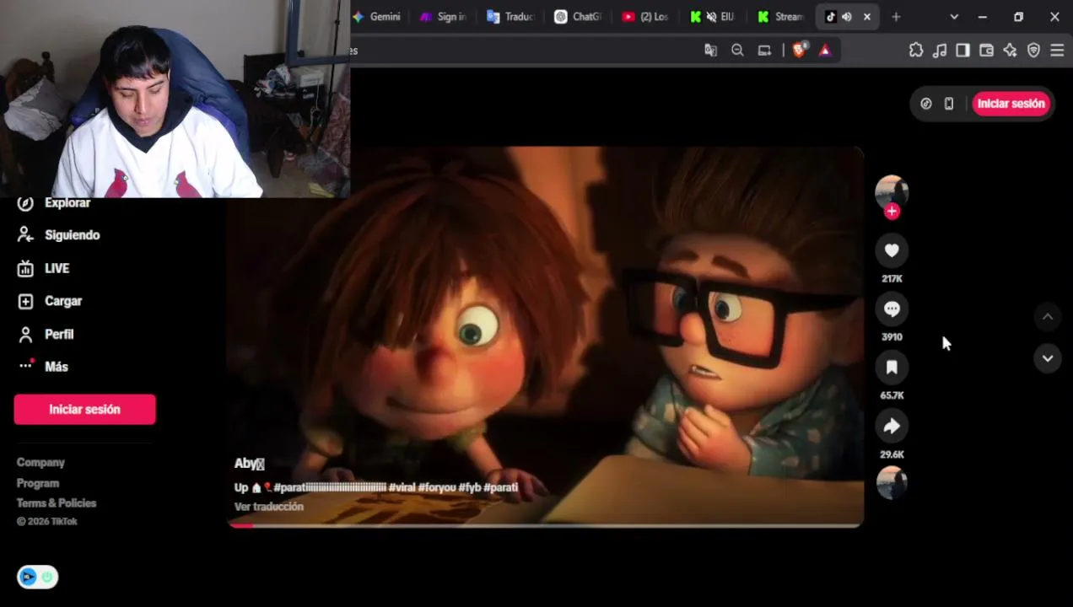Follow the creator with the red plus badge

892,212
